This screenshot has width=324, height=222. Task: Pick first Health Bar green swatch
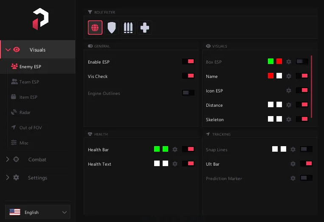157,149
